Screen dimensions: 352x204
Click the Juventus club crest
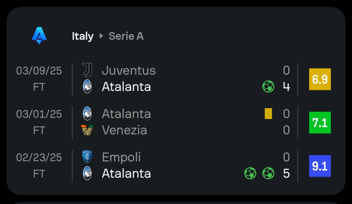[x=87, y=70]
